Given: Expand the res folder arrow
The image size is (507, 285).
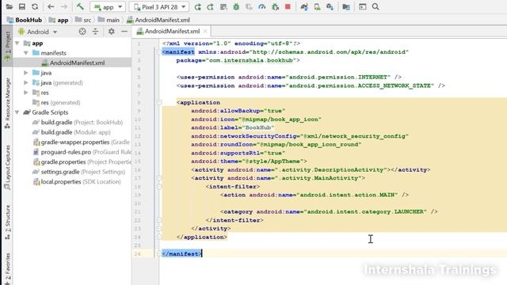Looking at the screenshot, I should 26,93.
